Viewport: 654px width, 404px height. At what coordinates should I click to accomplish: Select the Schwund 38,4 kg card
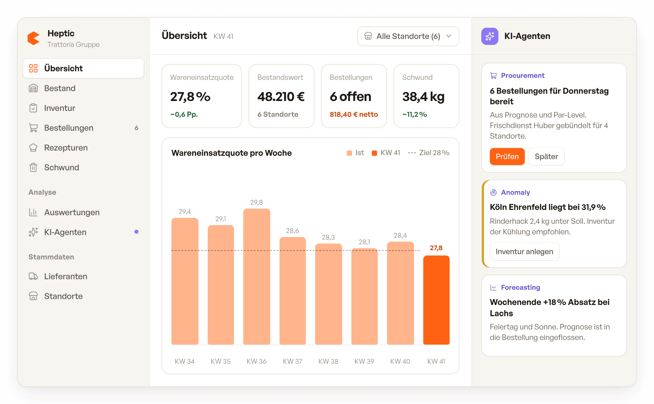click(426, 96)
